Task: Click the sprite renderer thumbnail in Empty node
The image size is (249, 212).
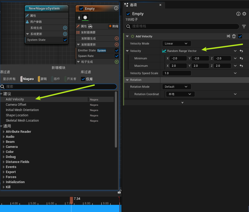Action: [x=85, y=17]
